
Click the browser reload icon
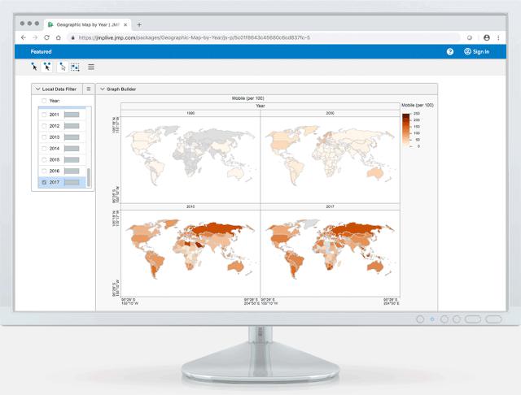click(x=47, y=37)
